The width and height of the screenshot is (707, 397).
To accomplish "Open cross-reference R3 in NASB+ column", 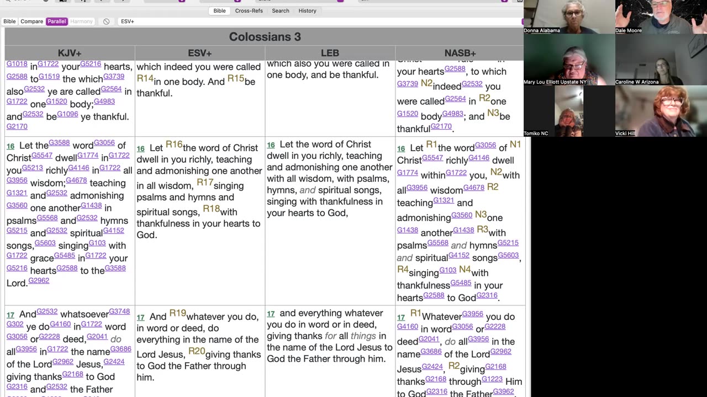I will coord(482,229).
